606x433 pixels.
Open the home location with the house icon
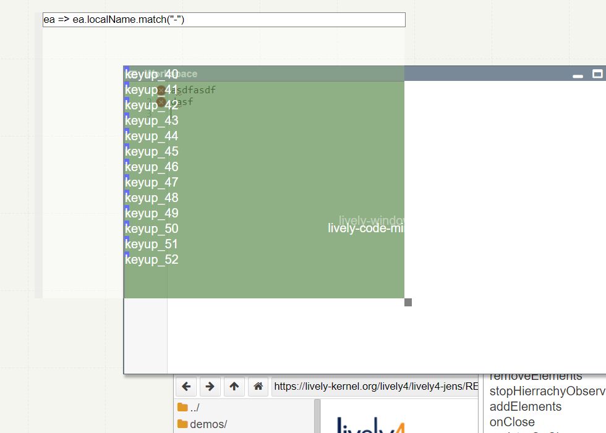point(258,387)
